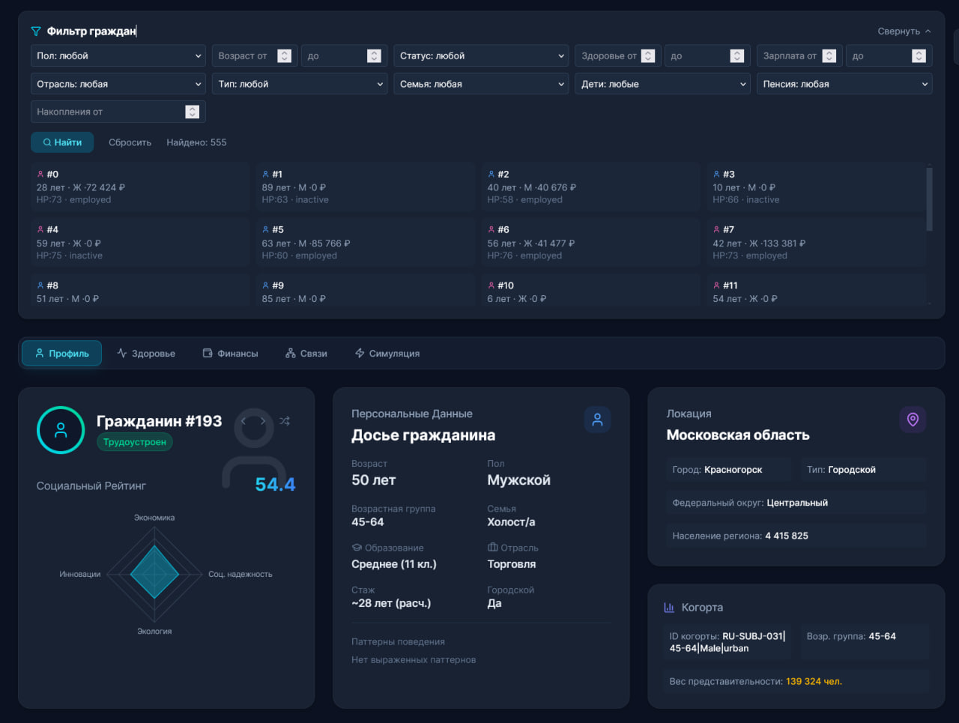The width and height of the screenshot is (959, 723).
Task: Go to next citizen with right chevron
Action: tap(263, 421)
